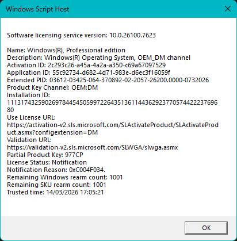Click the Application ID line
Screen dimensions: 237x241
89,72
